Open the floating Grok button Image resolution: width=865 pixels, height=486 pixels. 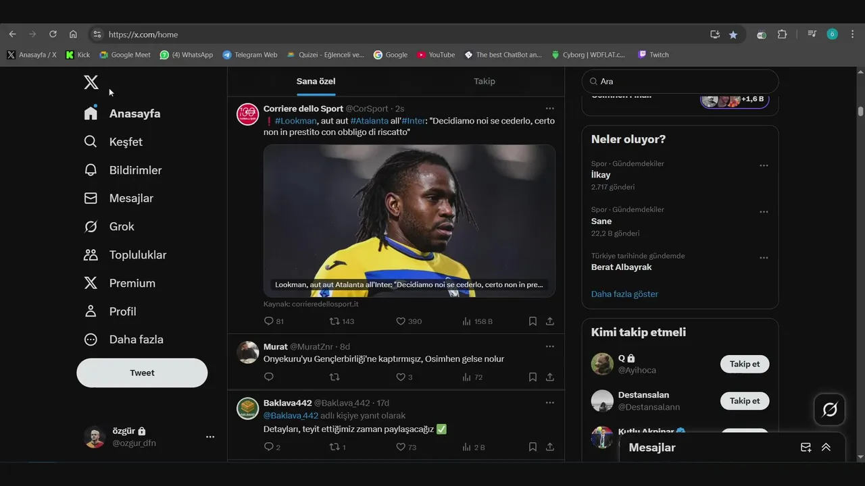tap(830, 410)
